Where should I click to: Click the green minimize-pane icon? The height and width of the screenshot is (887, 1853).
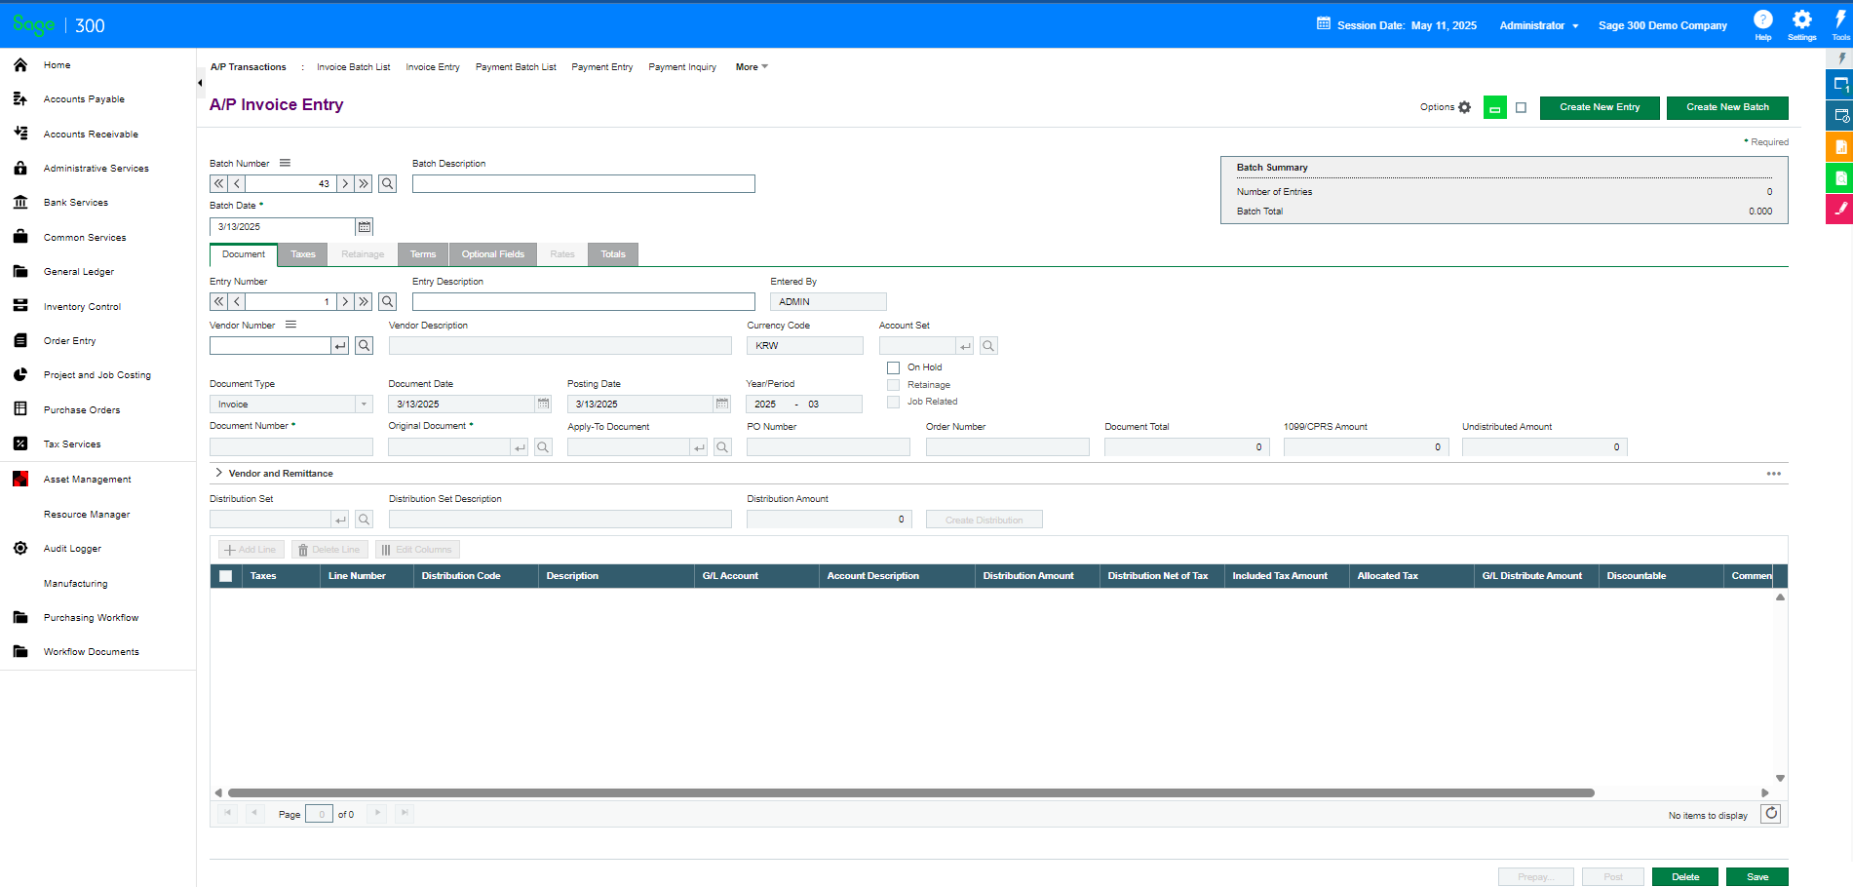click(x=1494, y=107)
